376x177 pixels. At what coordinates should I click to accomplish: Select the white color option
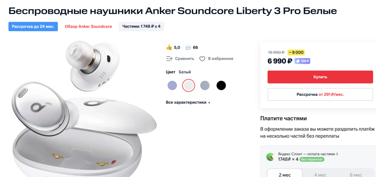[x=188, y=85]
